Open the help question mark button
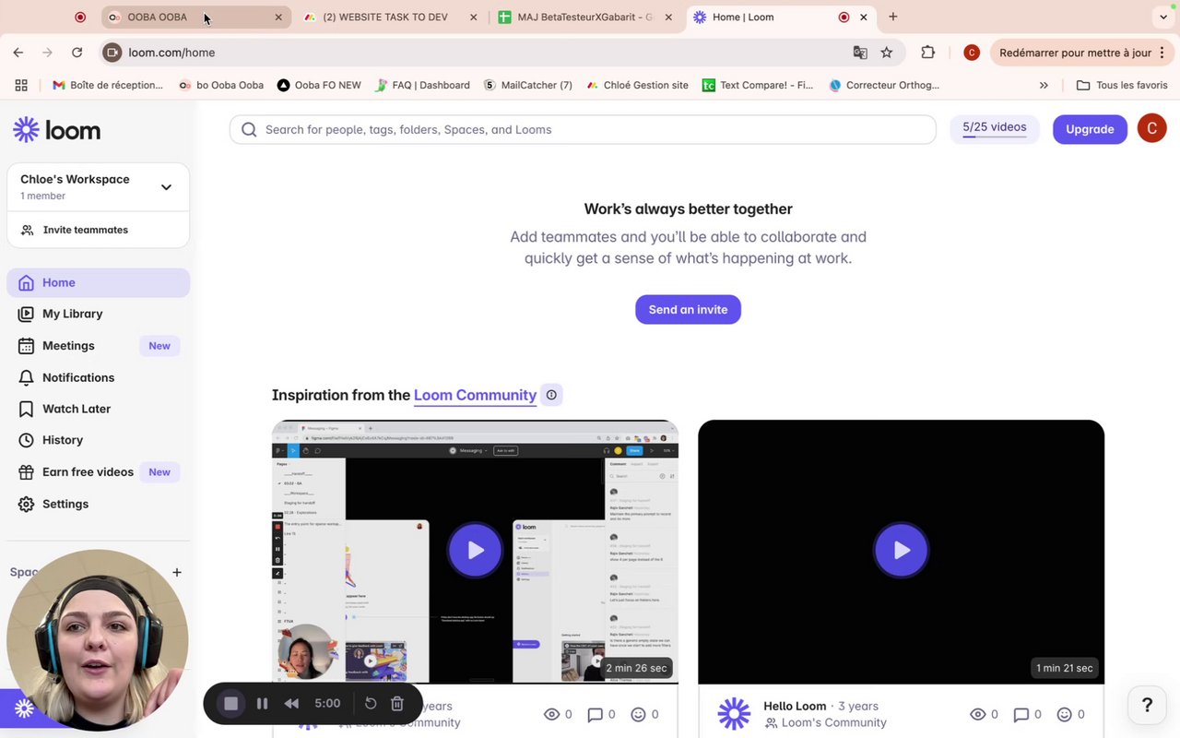Screen dimensions: 1180x738 click(1147, 706)
